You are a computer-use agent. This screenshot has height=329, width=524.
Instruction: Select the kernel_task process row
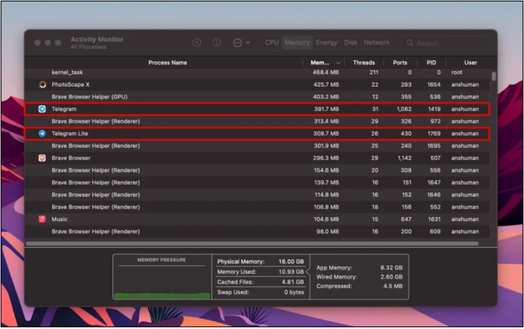point(170,73)
